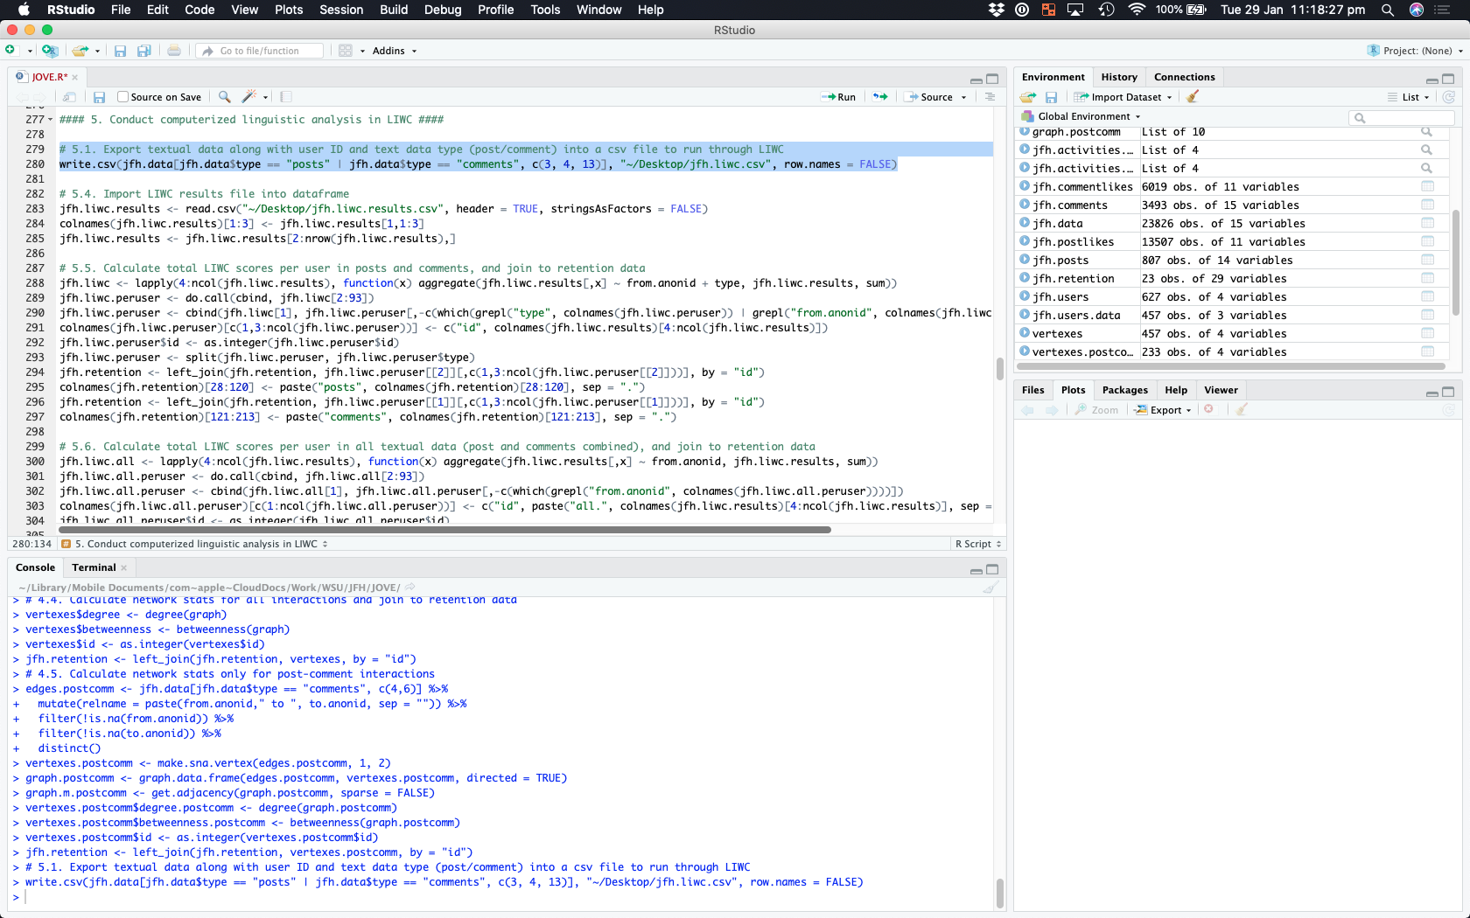
Task: Click the re-run previous code icon
Action: point(880,97)
